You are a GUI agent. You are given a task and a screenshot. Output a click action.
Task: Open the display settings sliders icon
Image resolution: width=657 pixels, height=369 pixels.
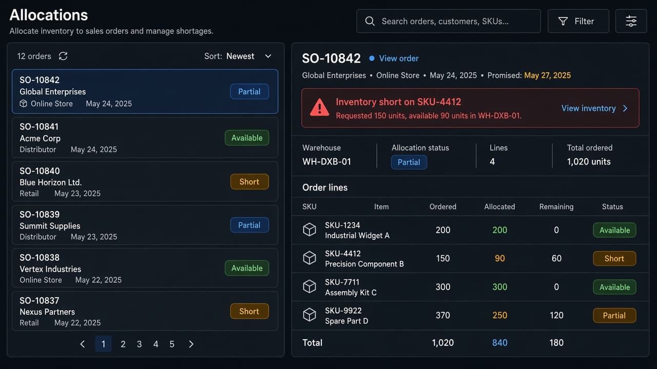[631, 21]
